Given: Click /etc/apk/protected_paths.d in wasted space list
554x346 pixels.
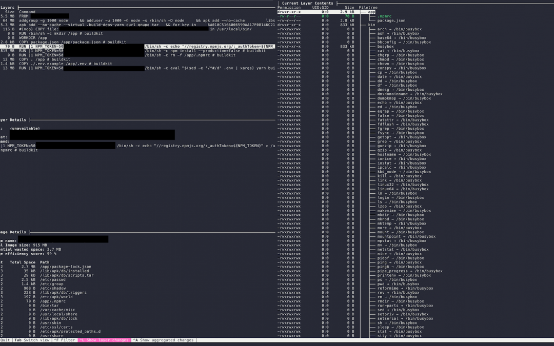Looking at the screenshot, I should tap(70, 332).
